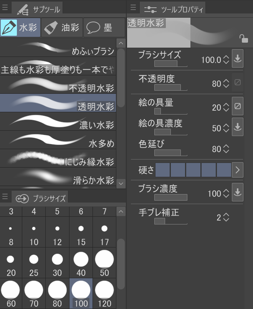This screenshot has width=253, height=309.
Task: Open the brush size panel hamburger menu
Action: [5, 196]
